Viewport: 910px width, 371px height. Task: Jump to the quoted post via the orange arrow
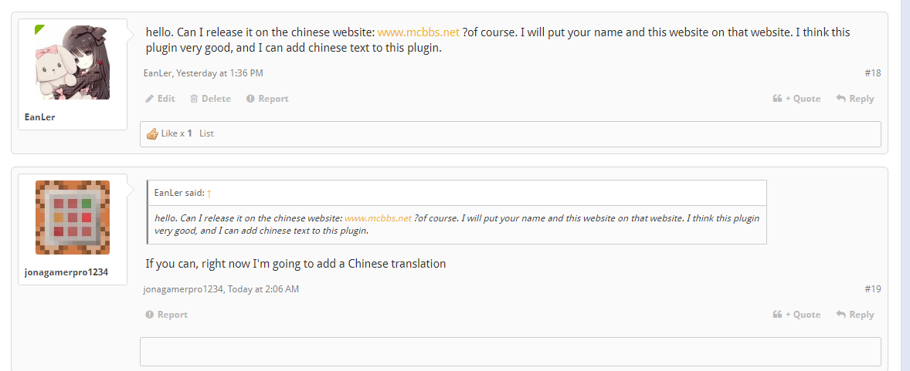click(x=209, y=193)
